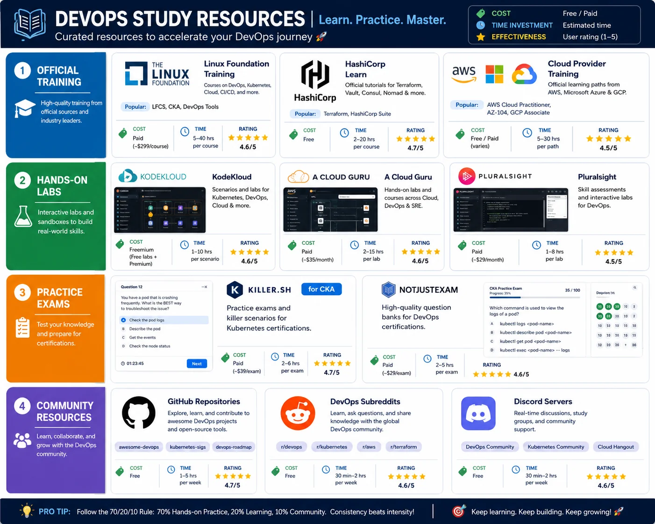Click the lightbulb icon beside PRO TIP
Screen dimensions: 655x524
[x=27, y=511]
